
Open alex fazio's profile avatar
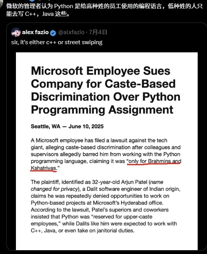(16, 32)
